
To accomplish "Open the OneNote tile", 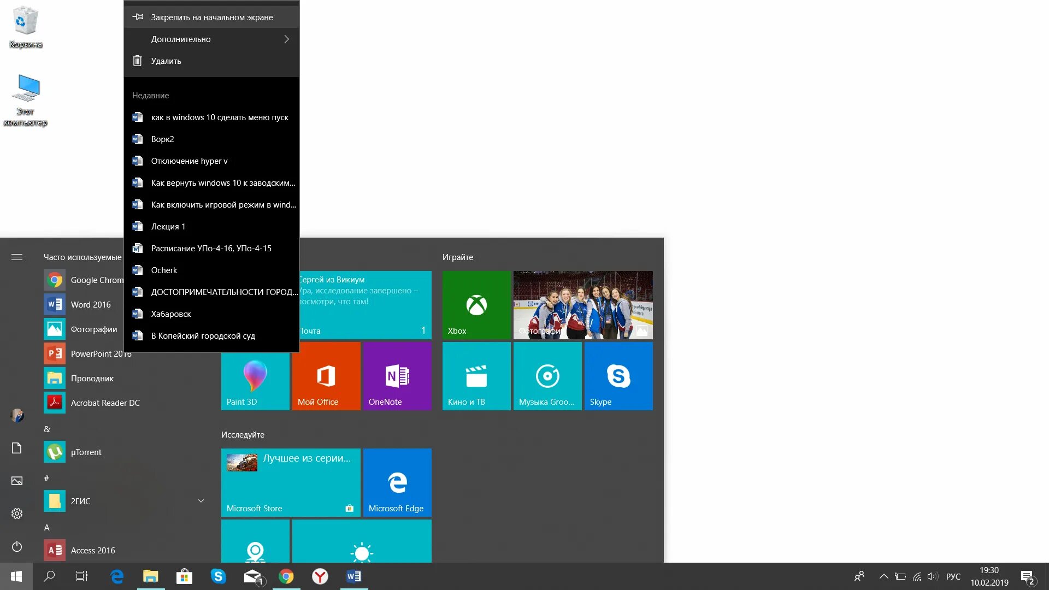I will 397,376.
